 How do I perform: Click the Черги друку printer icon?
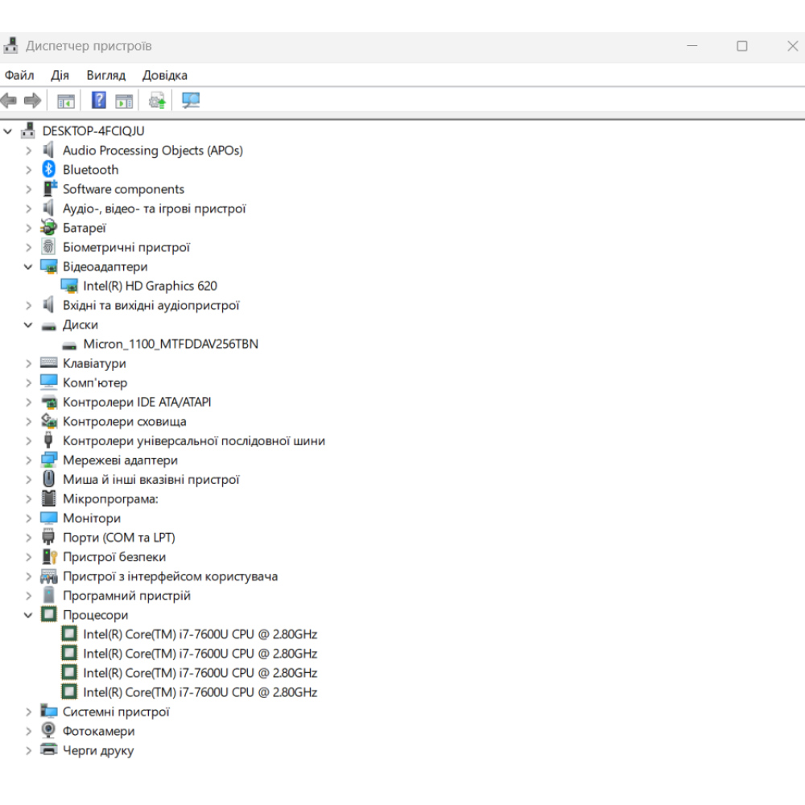pyautogui.click(x=49, y=750)
